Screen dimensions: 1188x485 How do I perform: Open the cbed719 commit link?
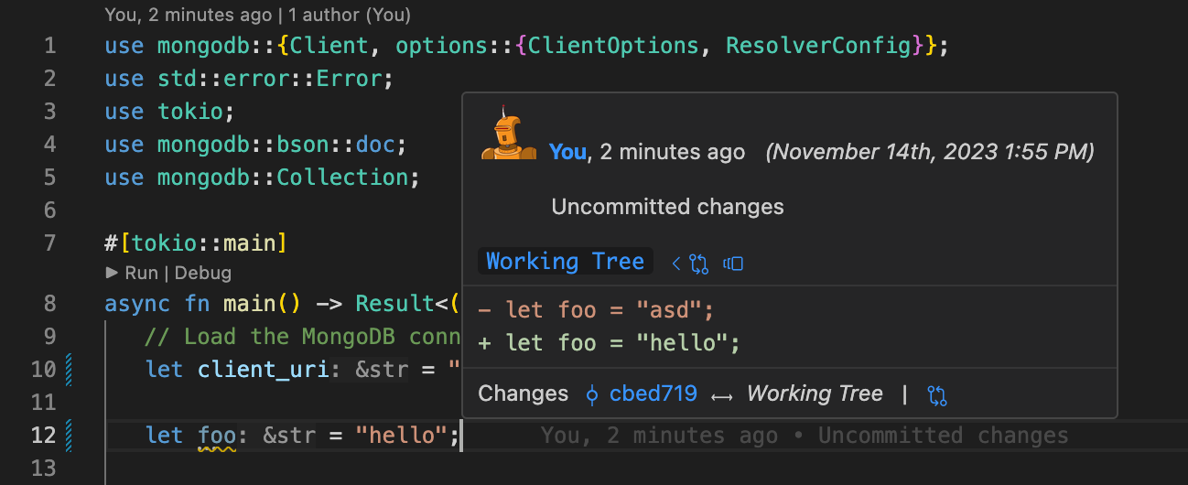pyautogui.click(x=653, y=394)
